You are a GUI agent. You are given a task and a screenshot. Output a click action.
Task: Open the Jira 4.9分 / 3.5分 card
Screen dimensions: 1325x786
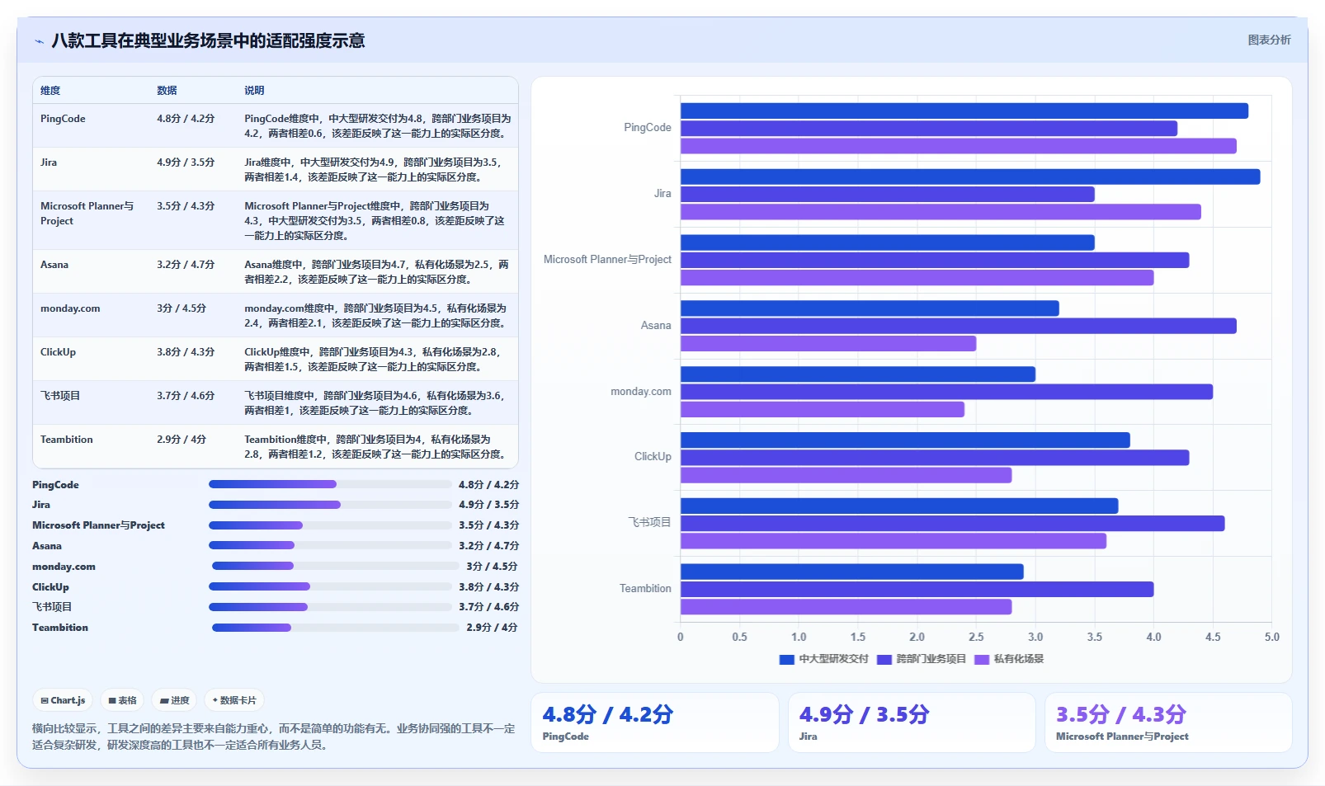click(912, 722)
